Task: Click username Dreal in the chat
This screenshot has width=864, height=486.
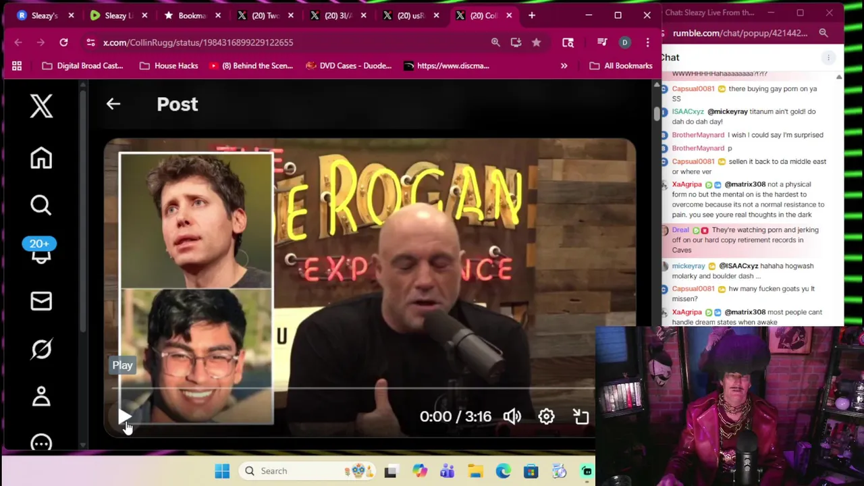Action: pyautogui.click(x=680, y=230)
